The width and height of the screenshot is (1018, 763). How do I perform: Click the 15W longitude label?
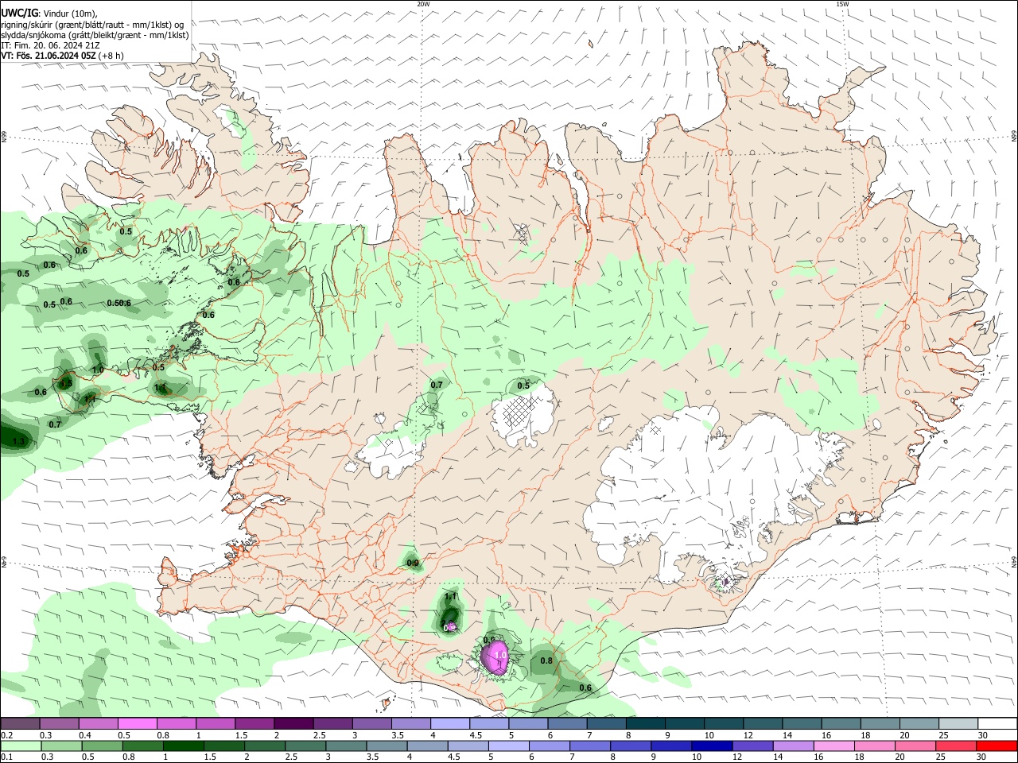coord(842,4)
